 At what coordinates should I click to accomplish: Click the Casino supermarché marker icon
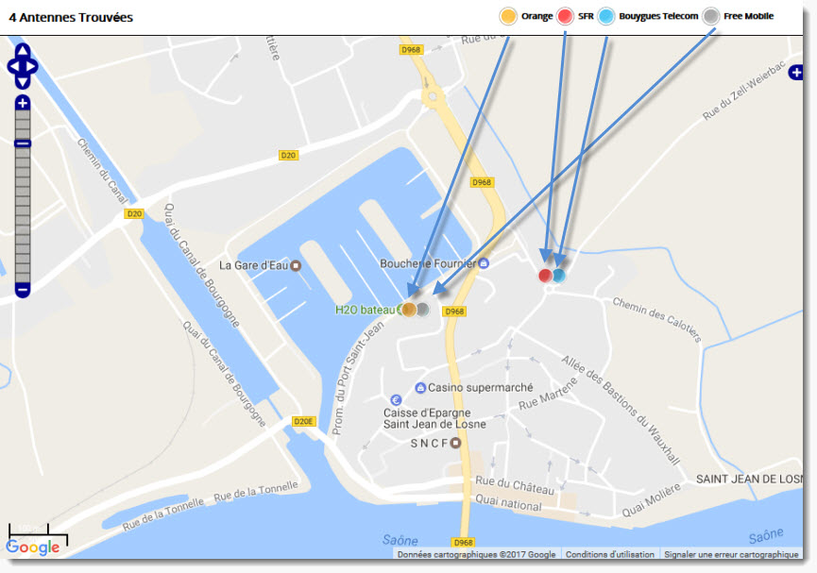[420, 388]
